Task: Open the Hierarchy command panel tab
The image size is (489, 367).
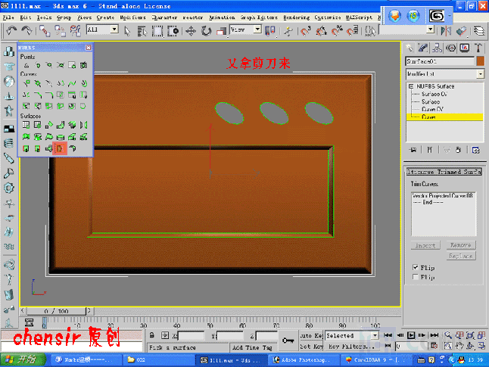Action: coord(437,48)
